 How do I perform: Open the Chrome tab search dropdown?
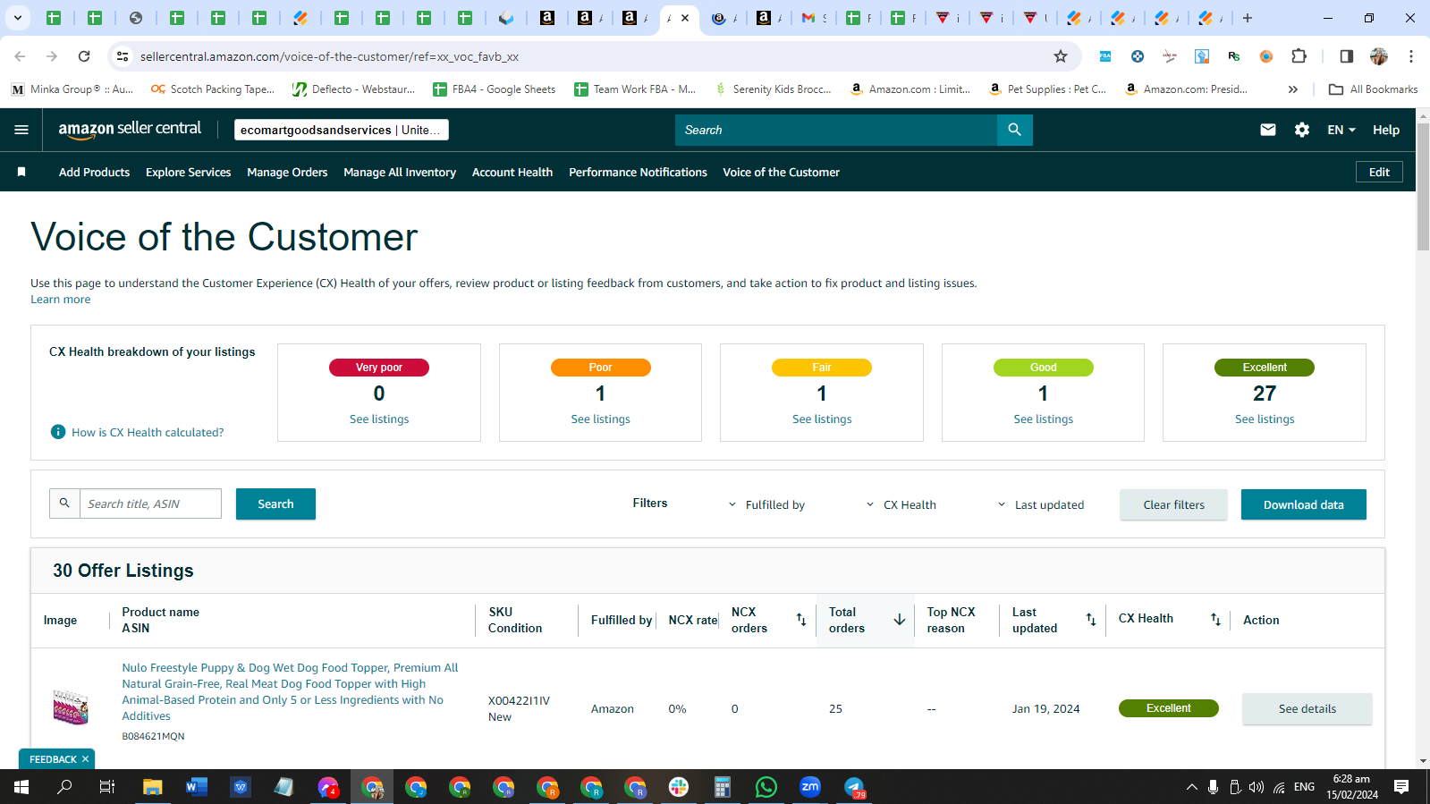point(17,18)
